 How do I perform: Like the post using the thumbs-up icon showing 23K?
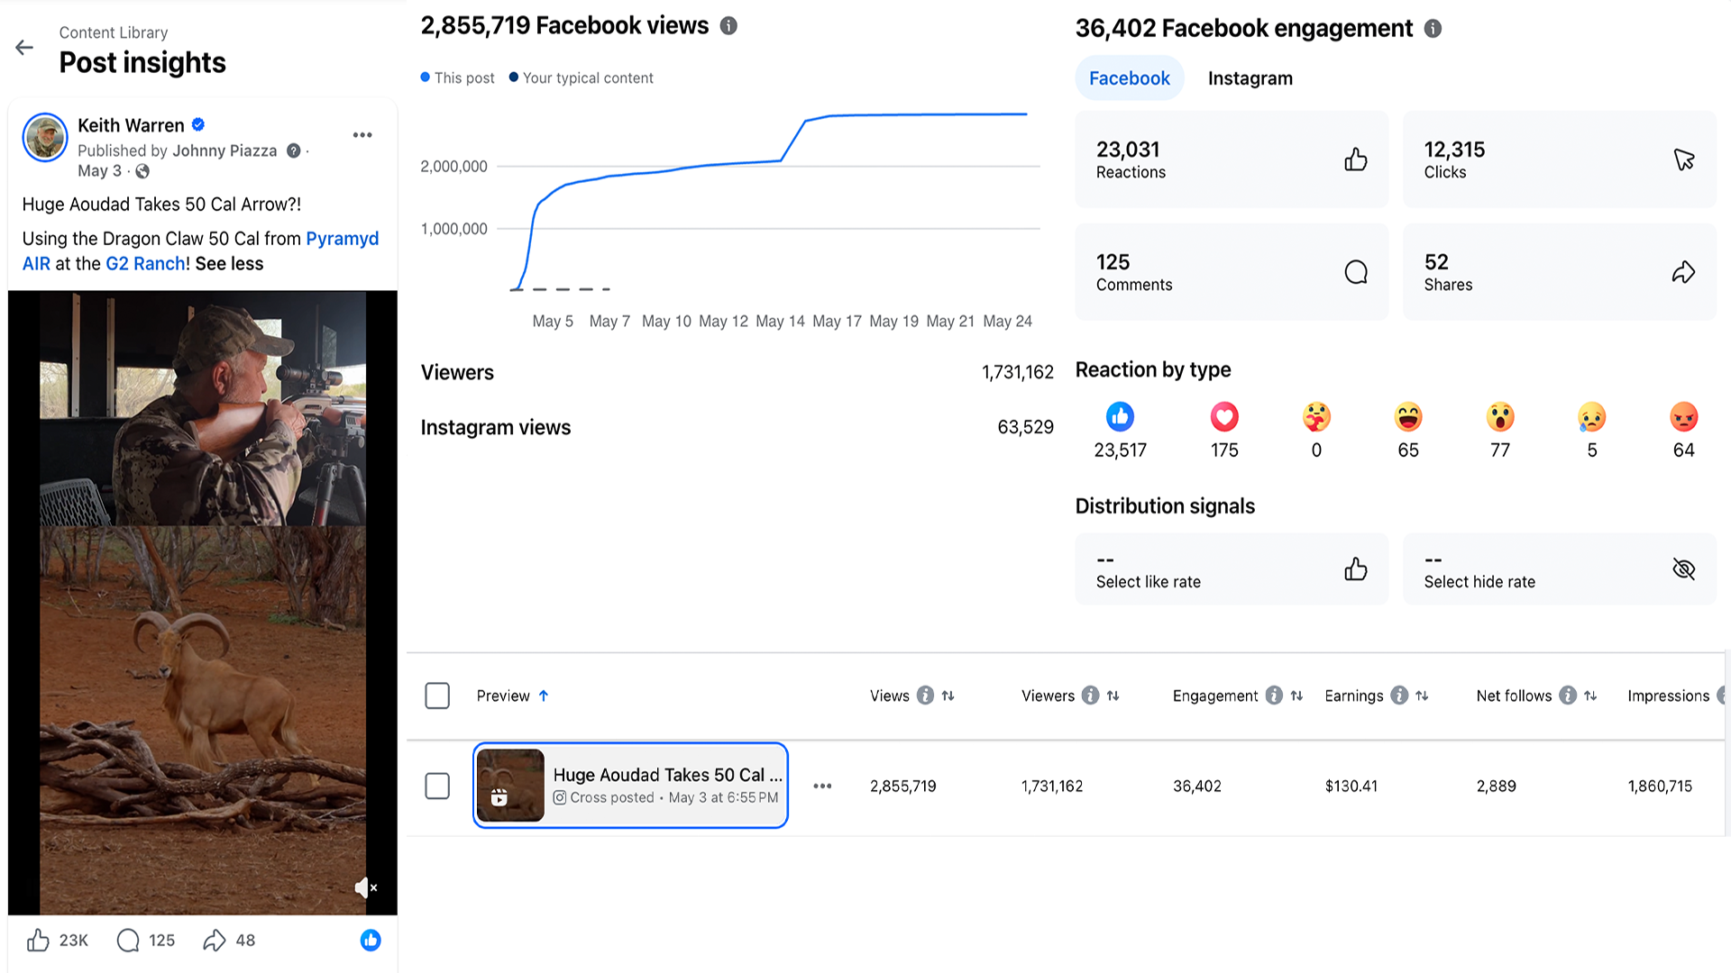[x=38, y=941]
